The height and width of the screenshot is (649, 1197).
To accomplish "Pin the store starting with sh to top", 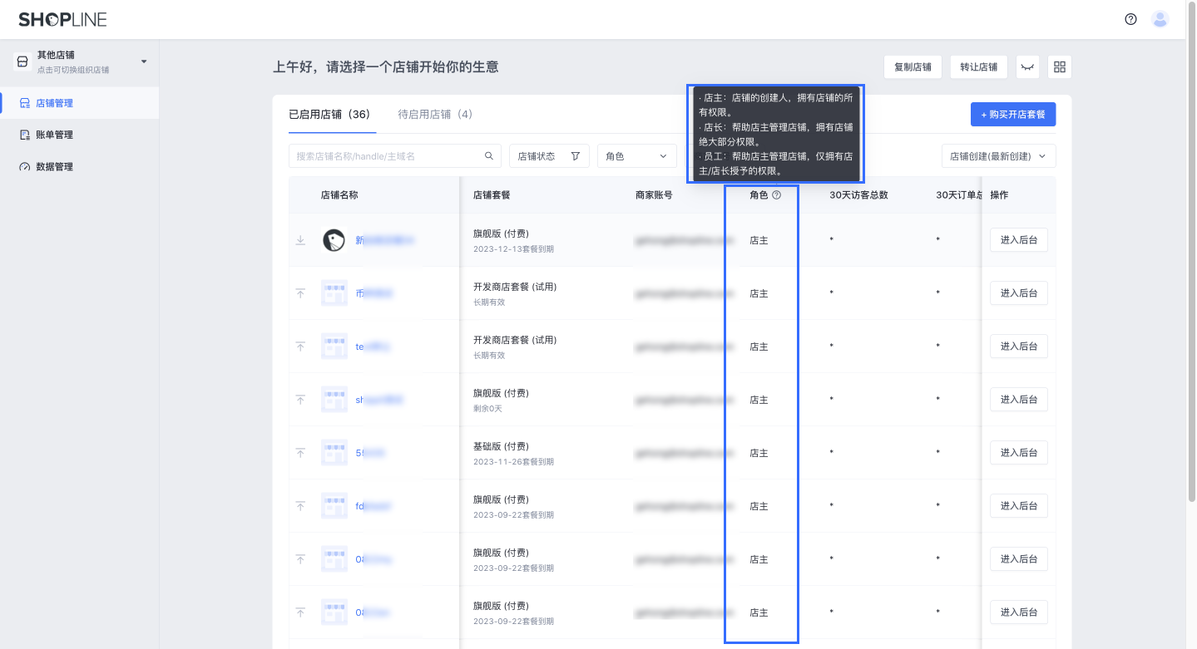I will pyautogui.click(x=300, y=400).
